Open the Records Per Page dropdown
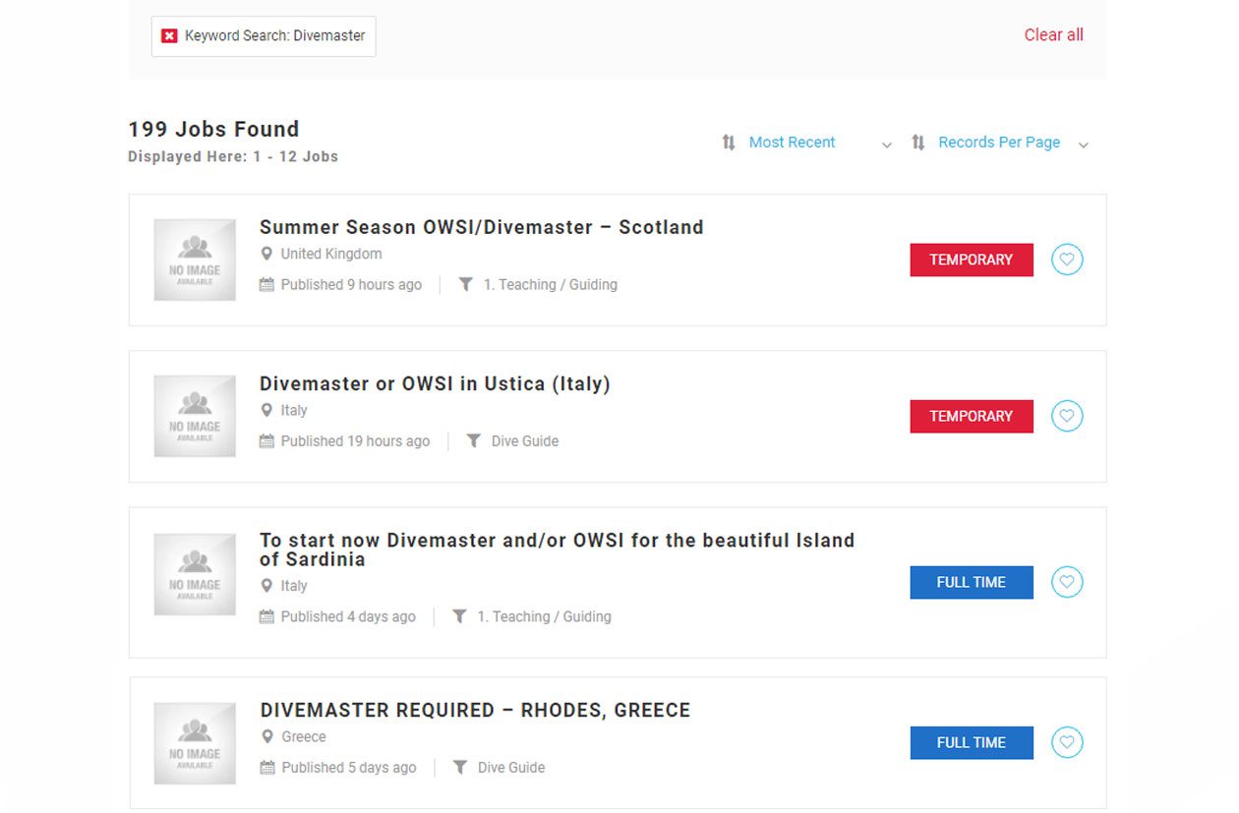1239x813 pixels. (x=999, y=143)
